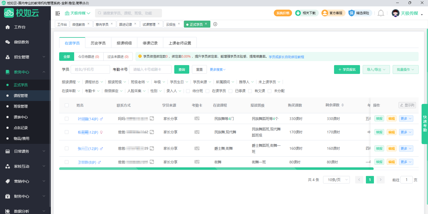Click the 相关下载 download icon
Screen dimensions: 428x214
[298, 13]
